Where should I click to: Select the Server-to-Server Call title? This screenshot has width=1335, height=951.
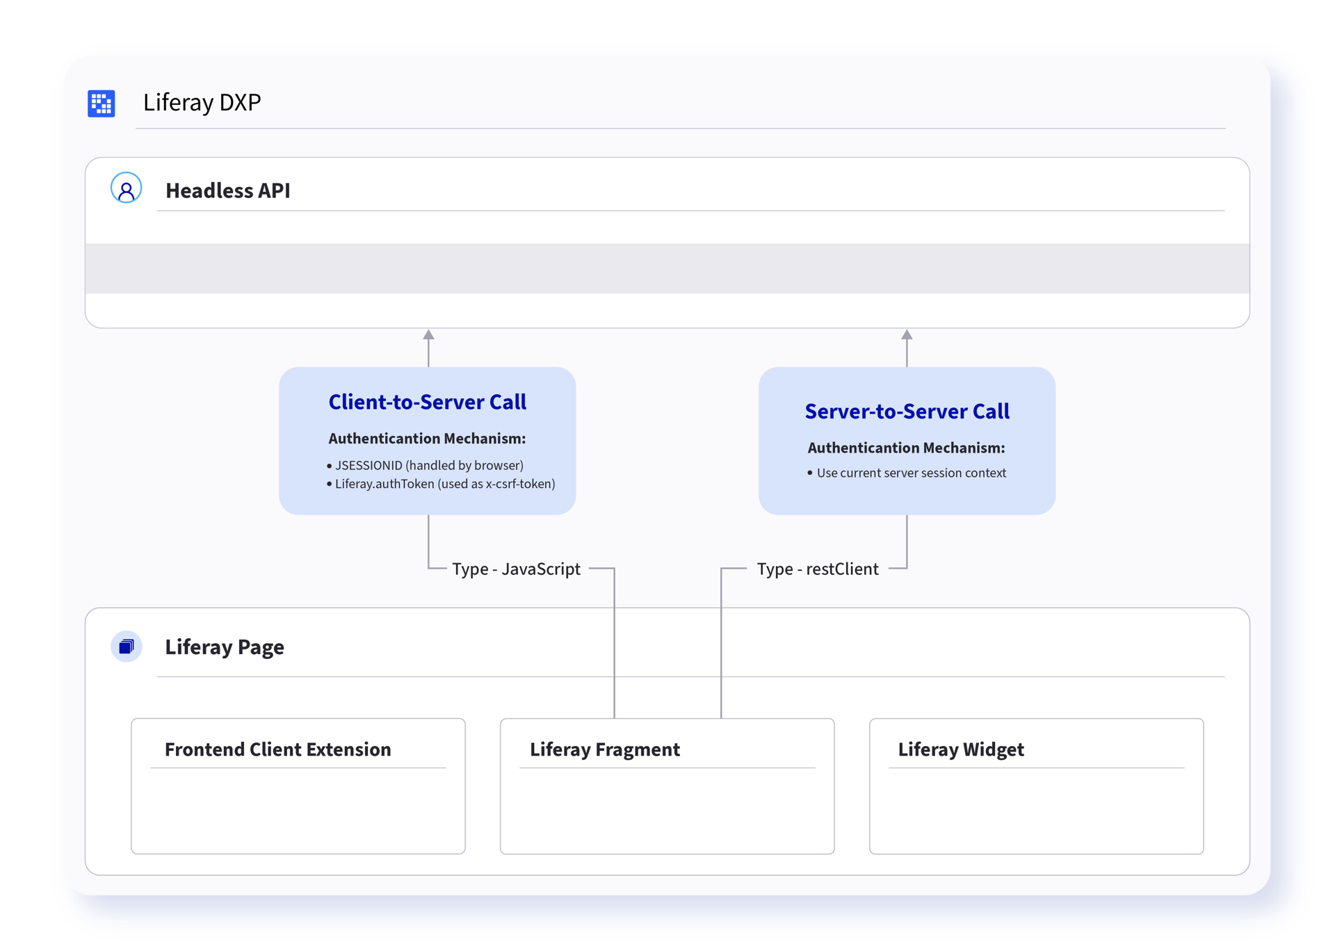coord(907,412)
